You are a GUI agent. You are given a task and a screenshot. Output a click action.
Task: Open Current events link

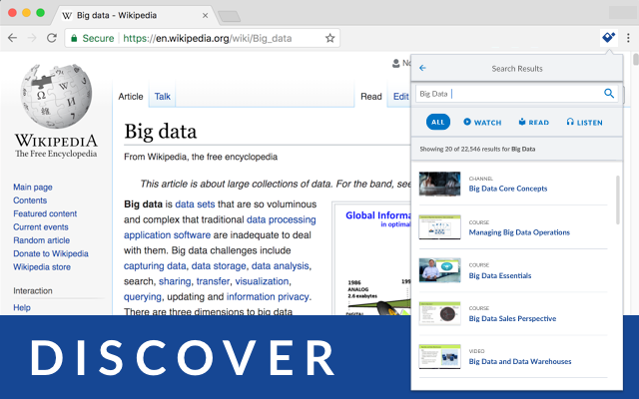(x=40, y=227)
